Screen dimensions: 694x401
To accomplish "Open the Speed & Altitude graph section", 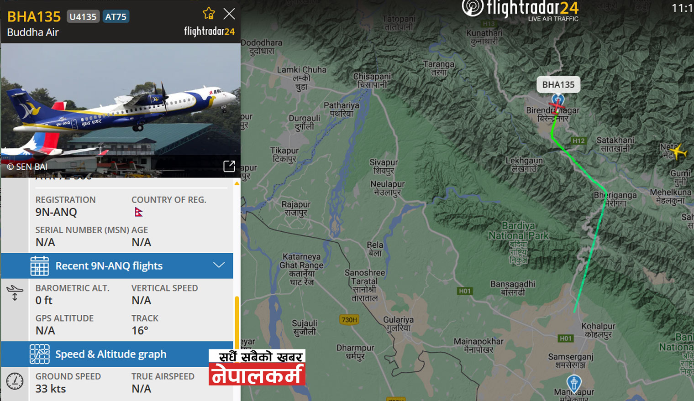I will [x=117, y=354].
